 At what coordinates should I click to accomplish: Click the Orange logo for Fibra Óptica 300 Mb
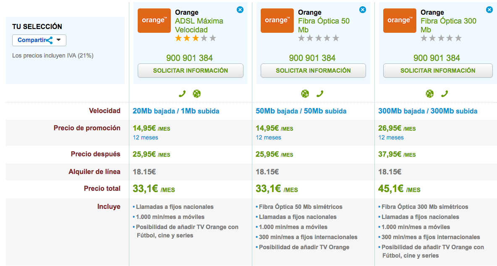(400, 21)
